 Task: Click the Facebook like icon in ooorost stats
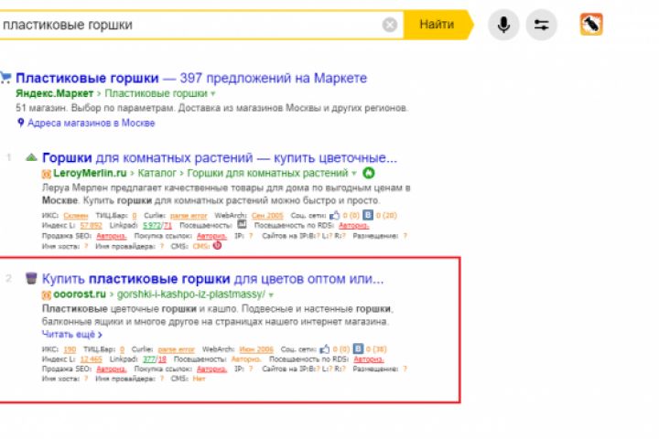tap(324, 349)
